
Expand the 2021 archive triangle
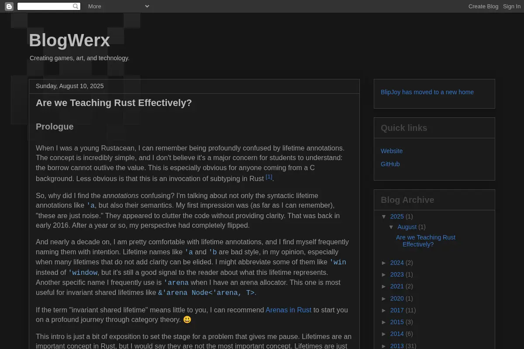click(x=384, y=286)
